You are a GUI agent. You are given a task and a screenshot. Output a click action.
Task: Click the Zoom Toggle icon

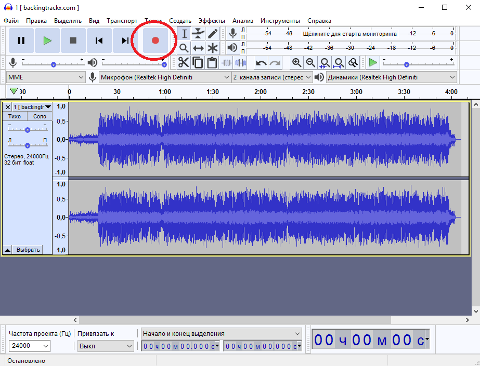tap(353, 63)
